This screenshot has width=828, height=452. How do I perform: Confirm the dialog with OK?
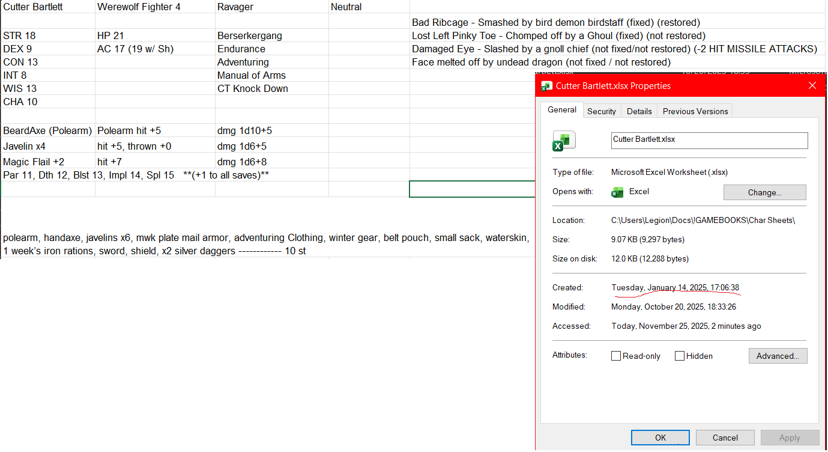point(660,438)
